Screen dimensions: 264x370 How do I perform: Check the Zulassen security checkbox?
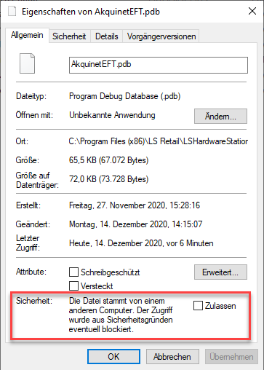[198, 306]
